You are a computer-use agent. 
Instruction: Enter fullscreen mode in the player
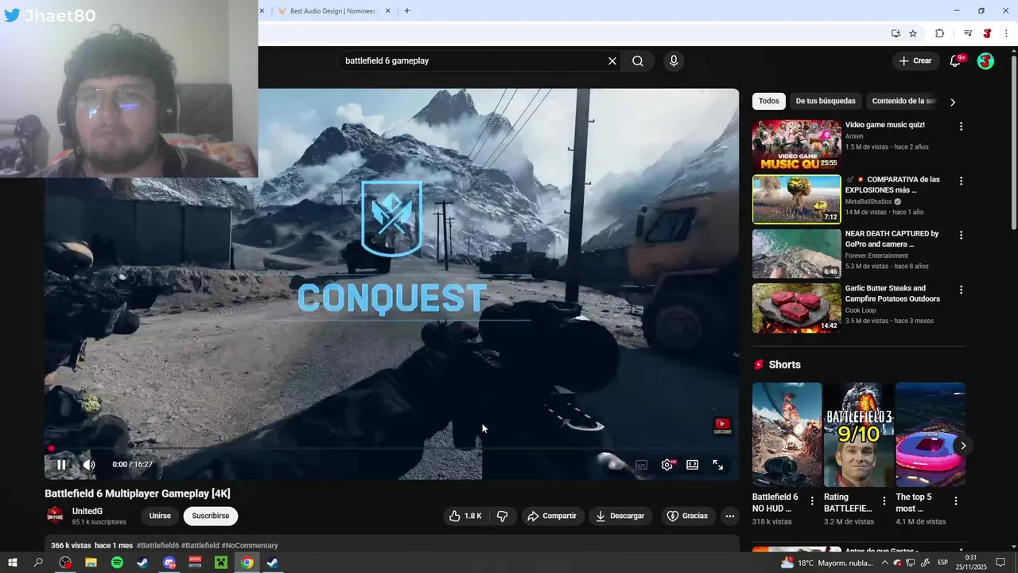pyautogui.click(x=717, y=465)
